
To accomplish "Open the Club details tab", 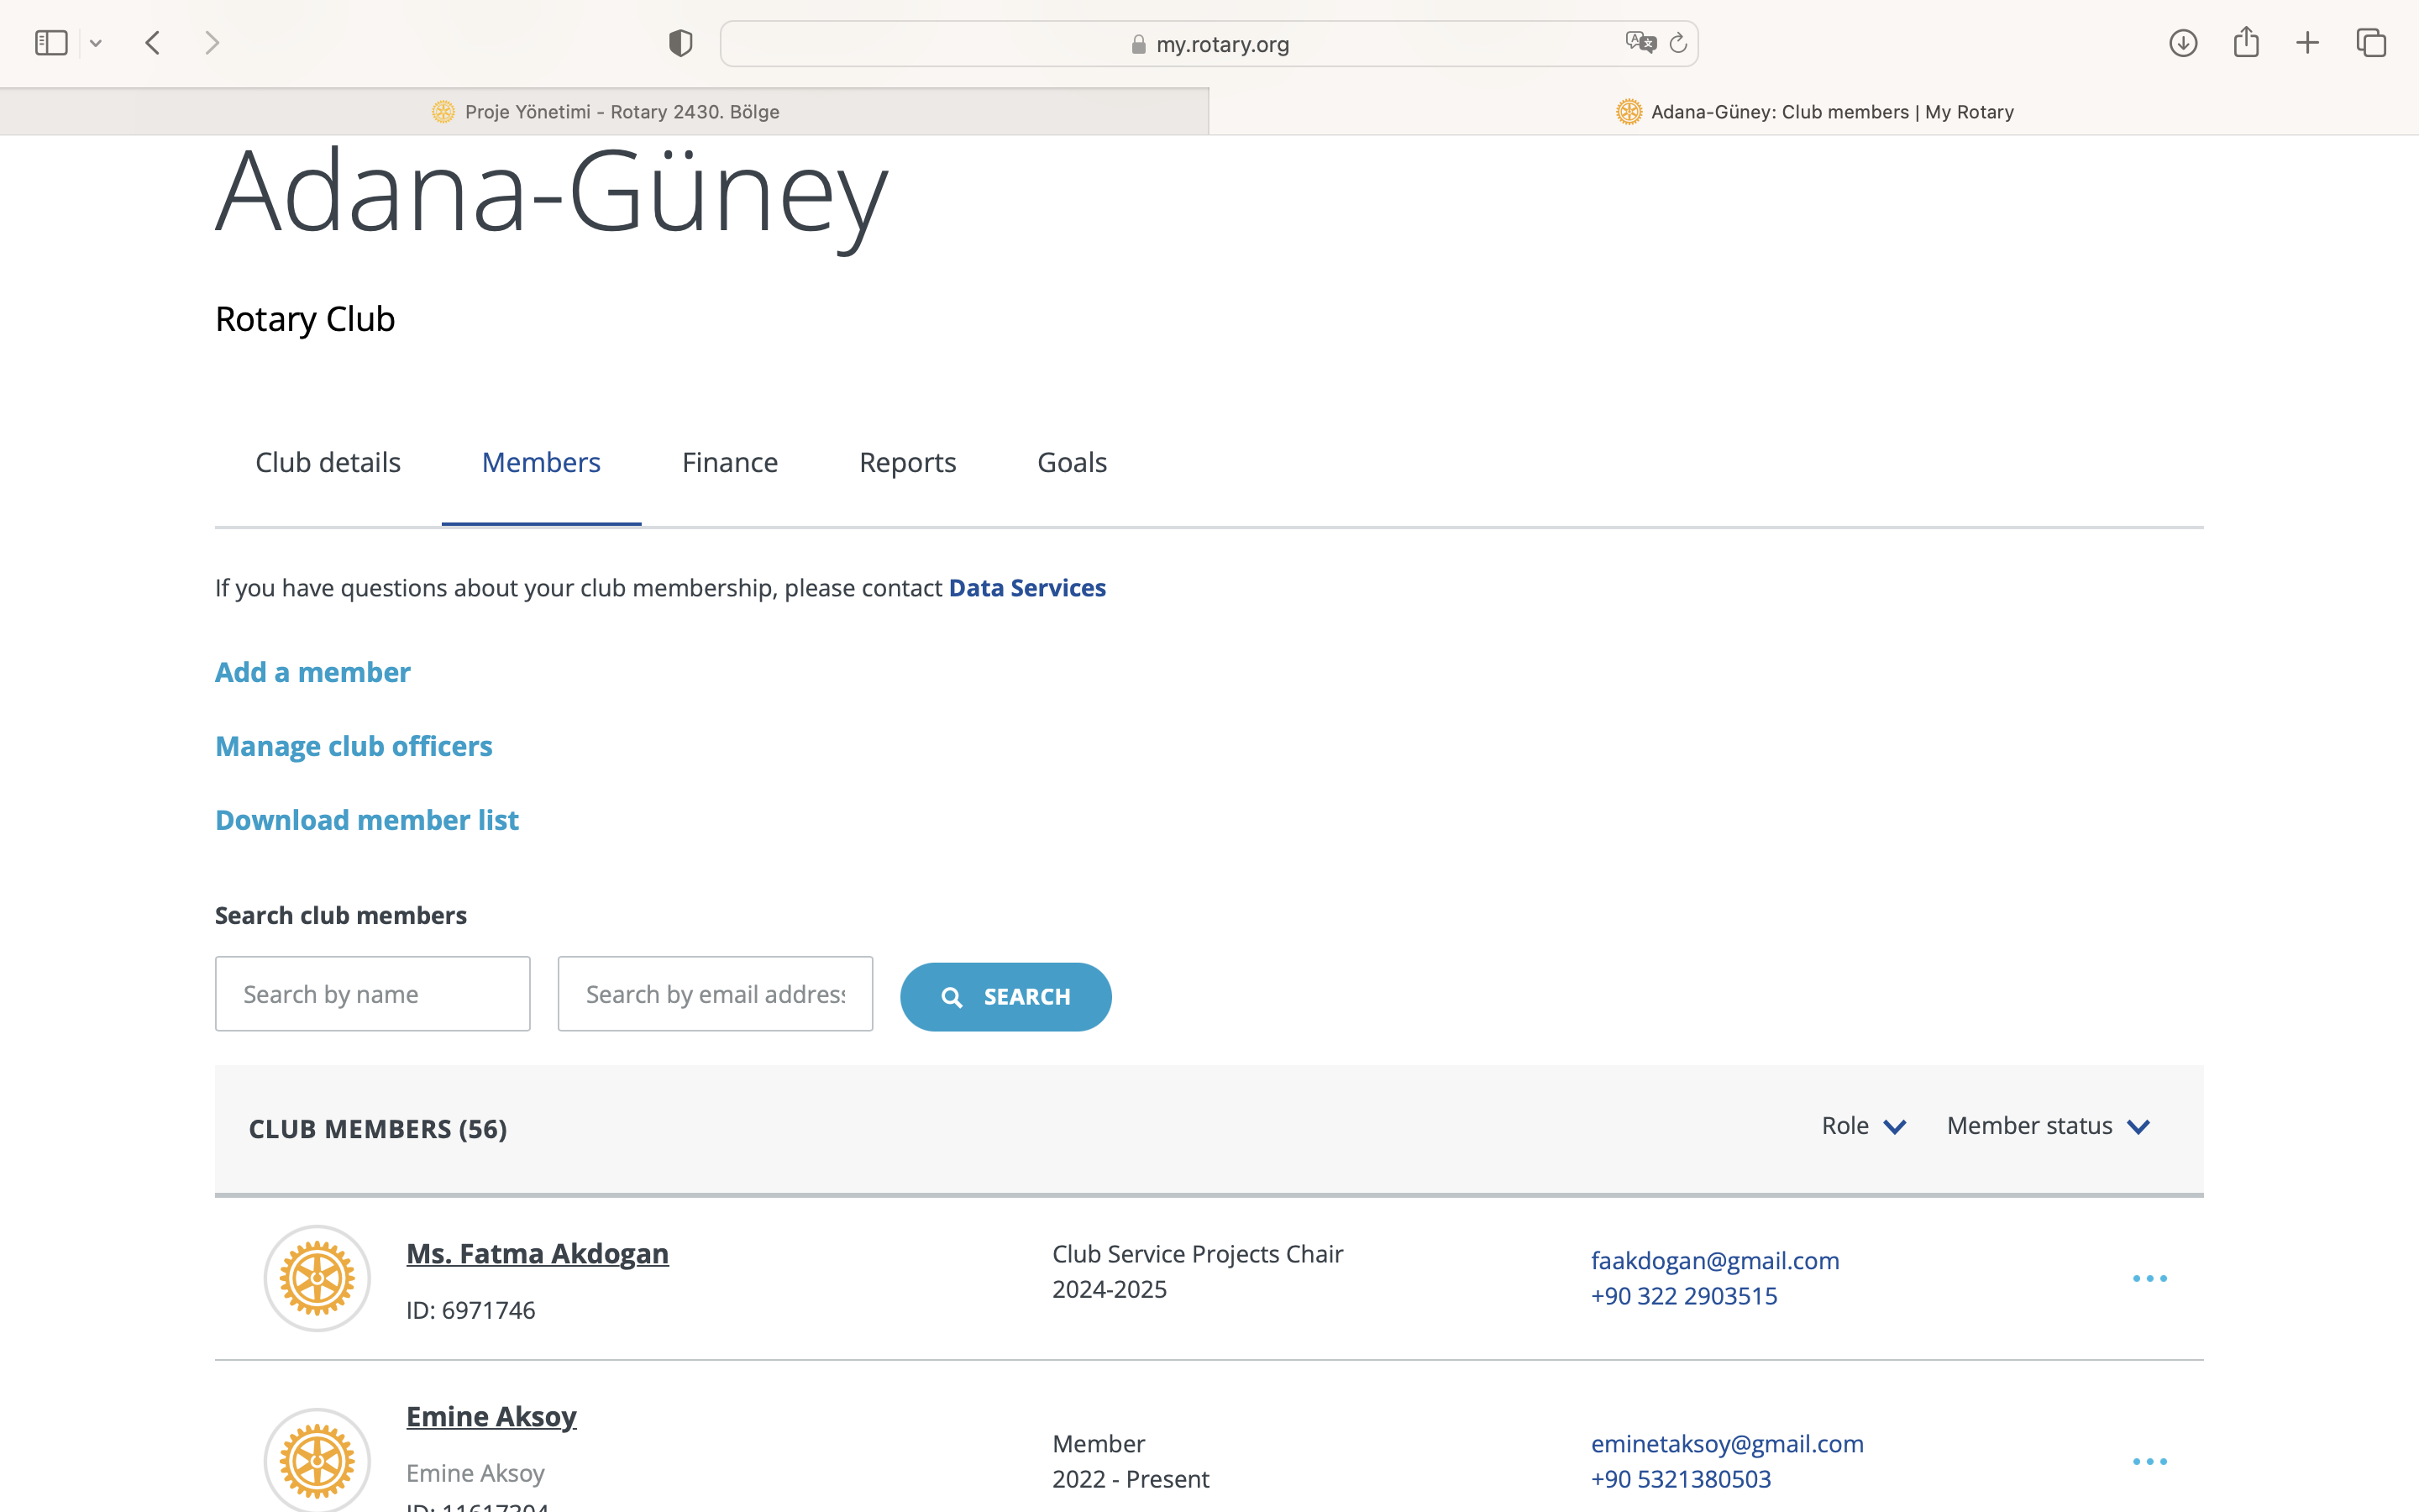I will click(328, 462).
